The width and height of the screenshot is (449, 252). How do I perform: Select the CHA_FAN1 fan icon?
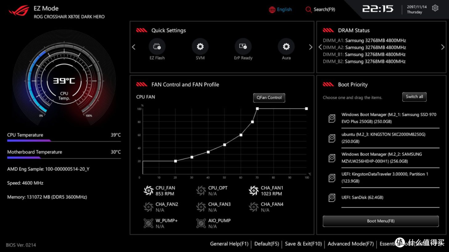pos(254,191)
